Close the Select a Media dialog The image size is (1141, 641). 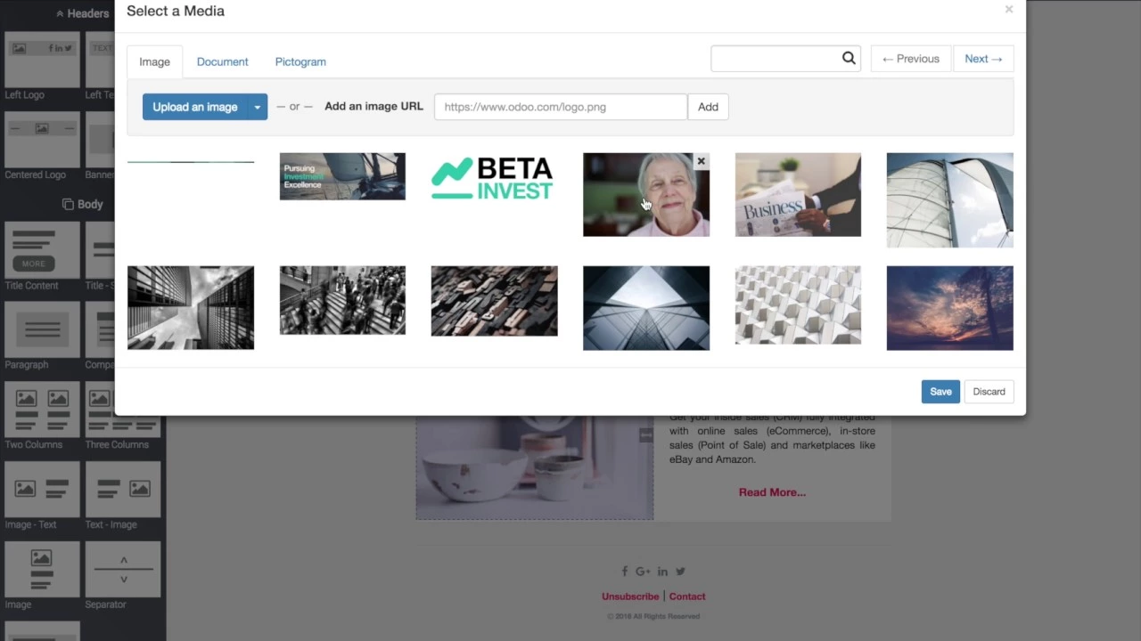click(1009, 10)
